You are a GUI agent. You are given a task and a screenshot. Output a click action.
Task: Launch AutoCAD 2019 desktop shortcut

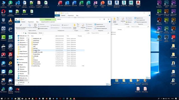coord(138,4)
